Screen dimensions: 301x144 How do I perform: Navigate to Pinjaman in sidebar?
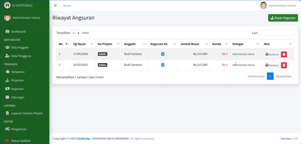pos(17,80)
